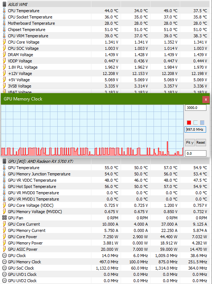Click the ASUS WMI chip icon
Viewport: 212px width, 284px height.
pyautogui.click(x=4, y=4)
